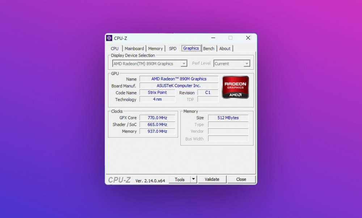Select the Graphics tab
The height and width of the screenshot is (218, 362).
pos(191,48)
